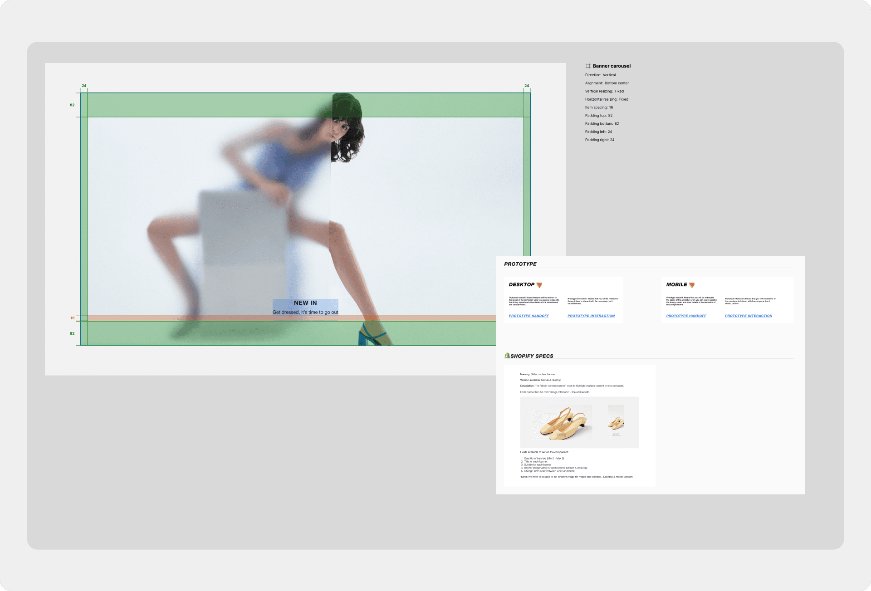
Task: Open the Mobile Prototype Interaction link
Action: click(748, 316)
